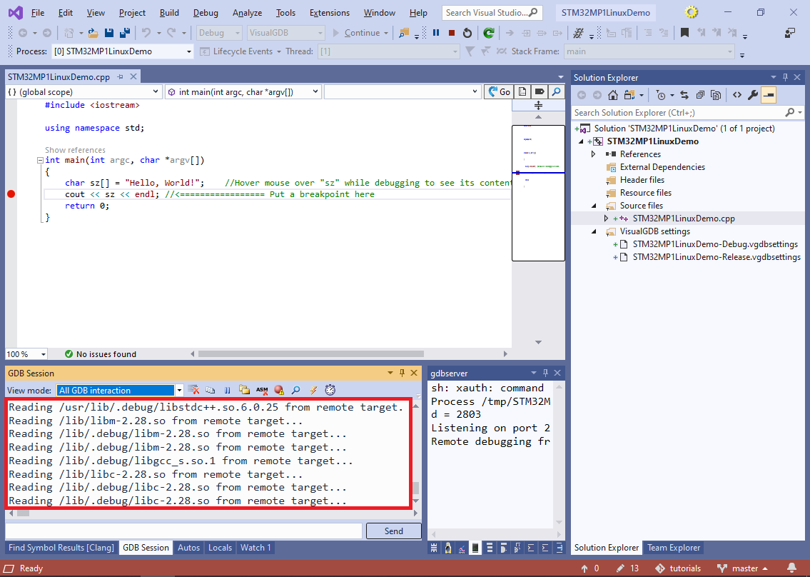Save the current file
This screenshot has width=810, height=577.
(109, 33)
